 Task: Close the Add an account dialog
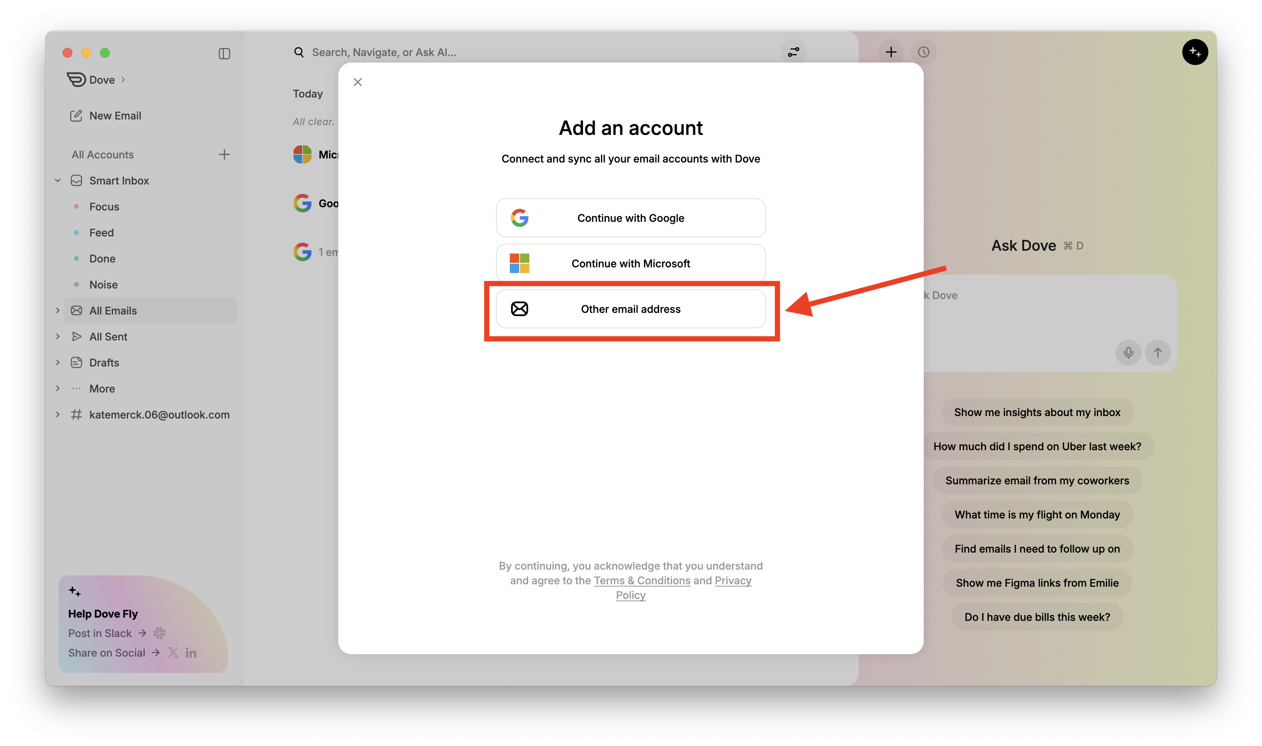(x=358, y=82)
